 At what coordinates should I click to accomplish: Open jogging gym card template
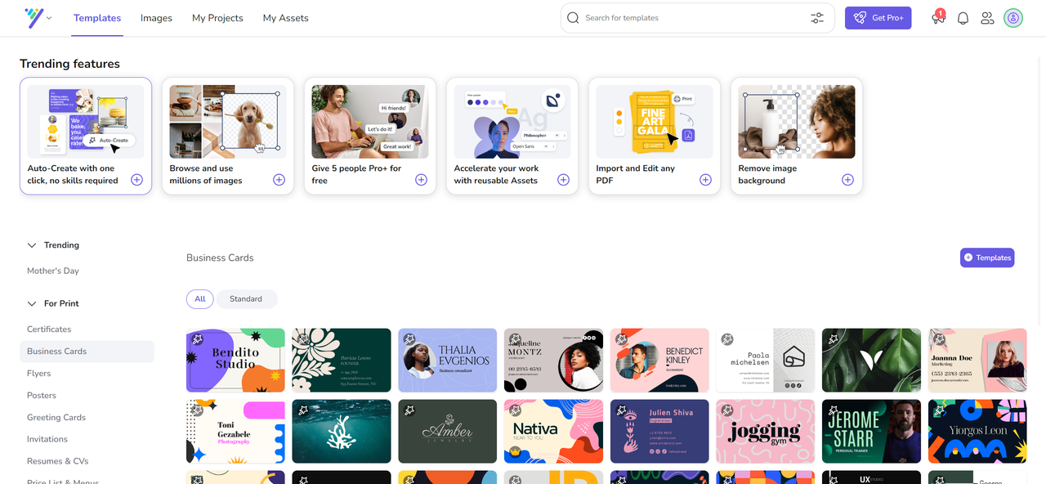(x=766, y=432)
